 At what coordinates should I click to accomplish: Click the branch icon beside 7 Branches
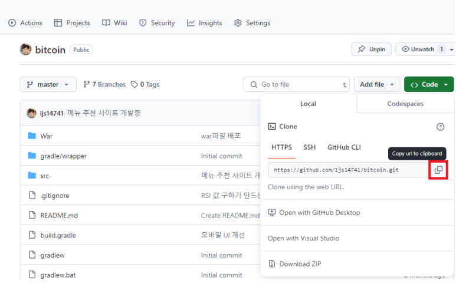pos(86,84)
